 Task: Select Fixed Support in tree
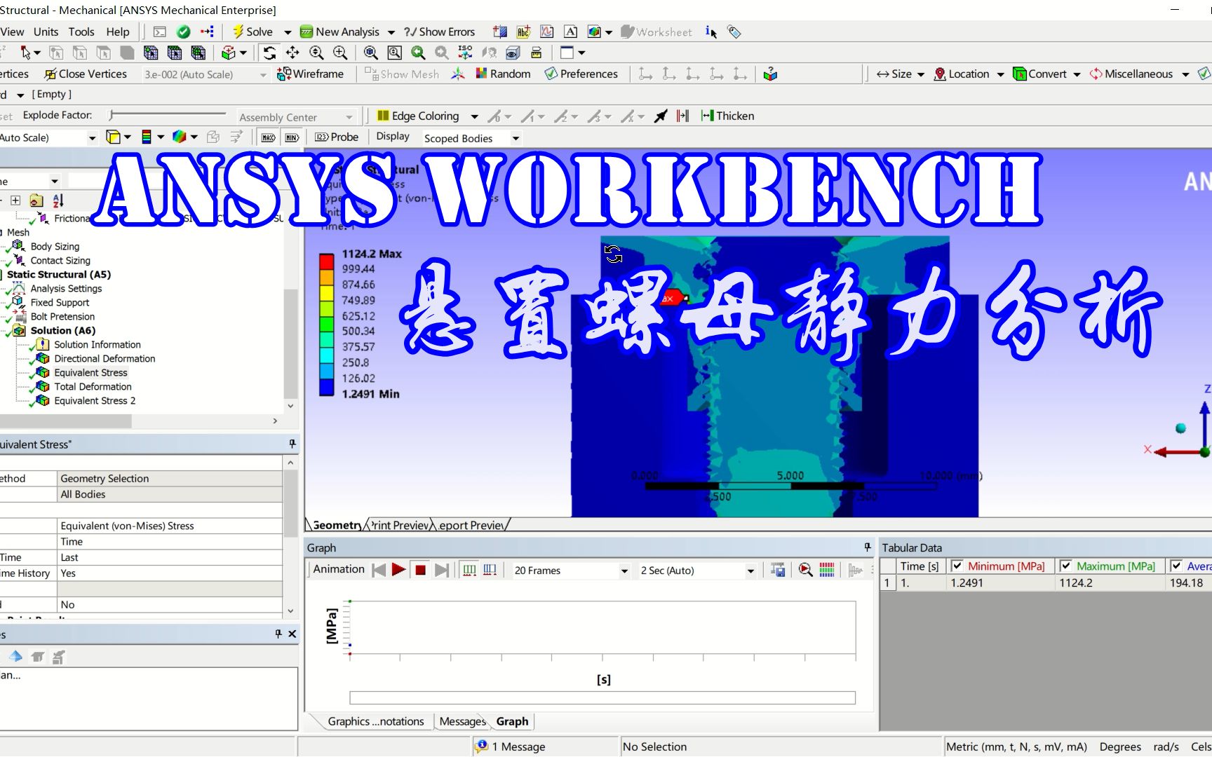pos(60,302)
